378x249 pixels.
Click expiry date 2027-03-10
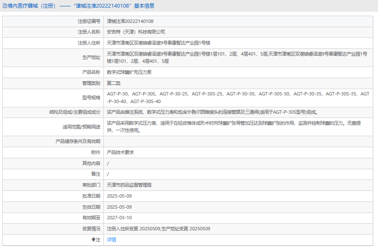pos(120,218)
